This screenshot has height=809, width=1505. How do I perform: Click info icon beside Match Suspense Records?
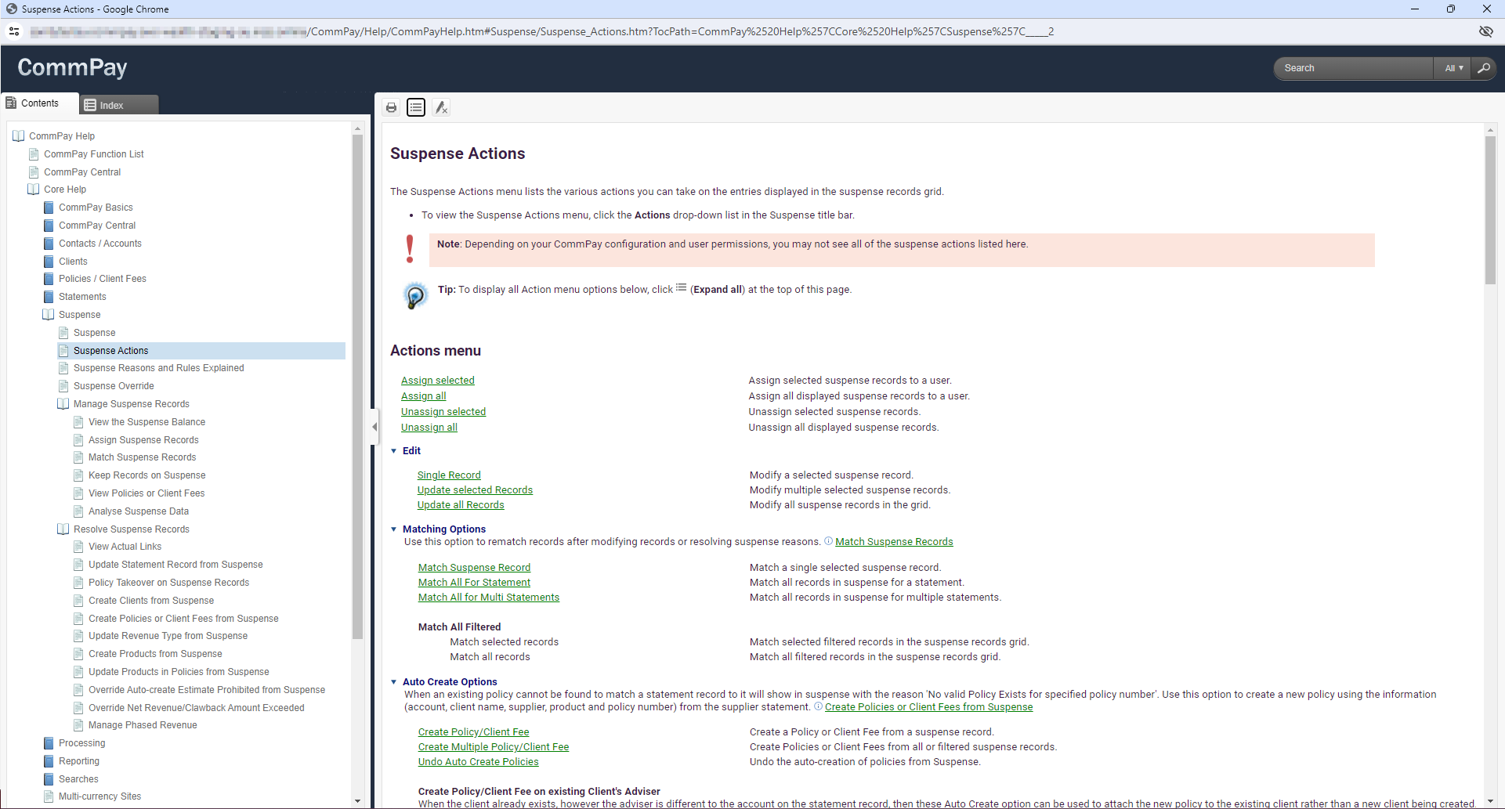pyautogui.click(x=828, y=541)
